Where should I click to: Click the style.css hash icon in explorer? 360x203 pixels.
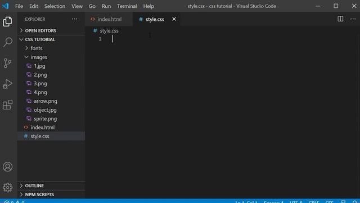tap(26, 136)
